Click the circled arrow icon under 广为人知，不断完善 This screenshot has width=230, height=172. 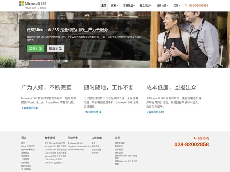pyautogui.click(x=37, y=108)
